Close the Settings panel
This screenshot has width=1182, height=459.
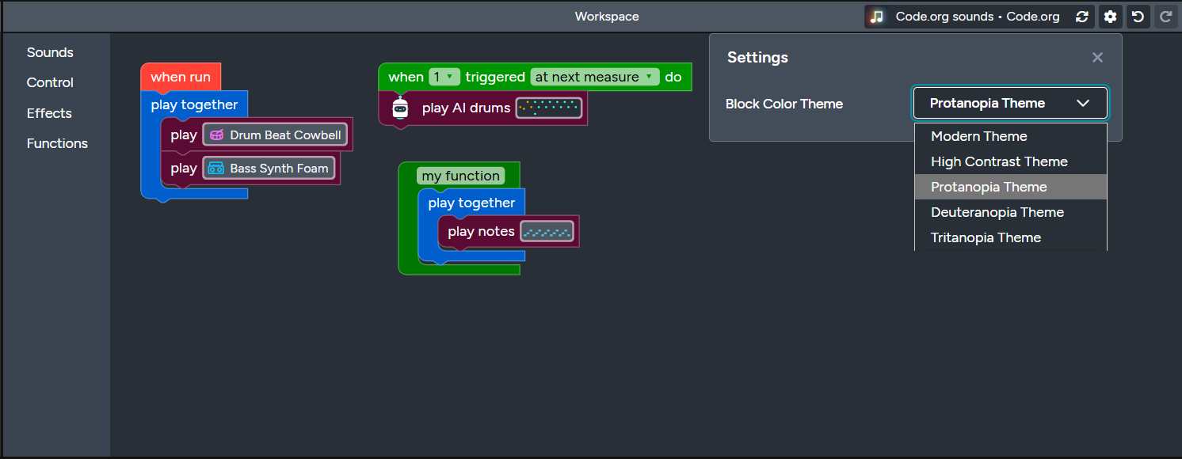click(1097, 57)
